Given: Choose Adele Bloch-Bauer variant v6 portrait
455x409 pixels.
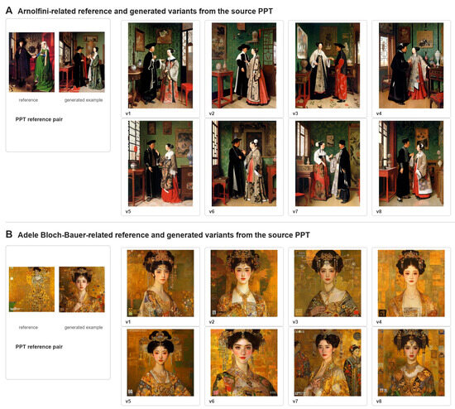Looking at the screenshot, I should [244, 363].
